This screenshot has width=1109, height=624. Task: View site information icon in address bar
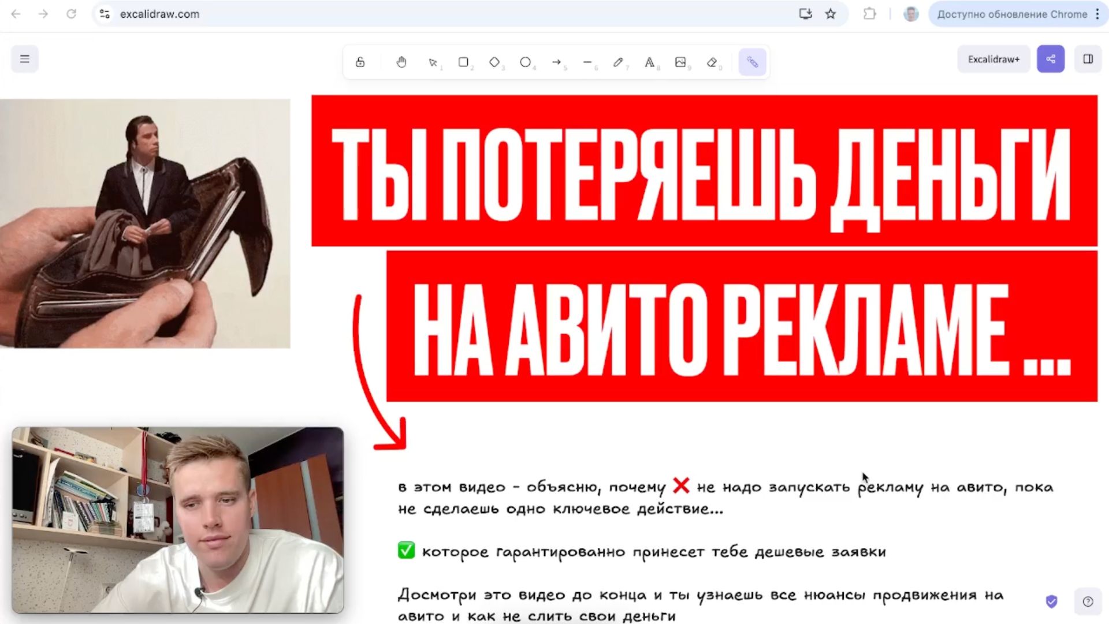(105, 14)
